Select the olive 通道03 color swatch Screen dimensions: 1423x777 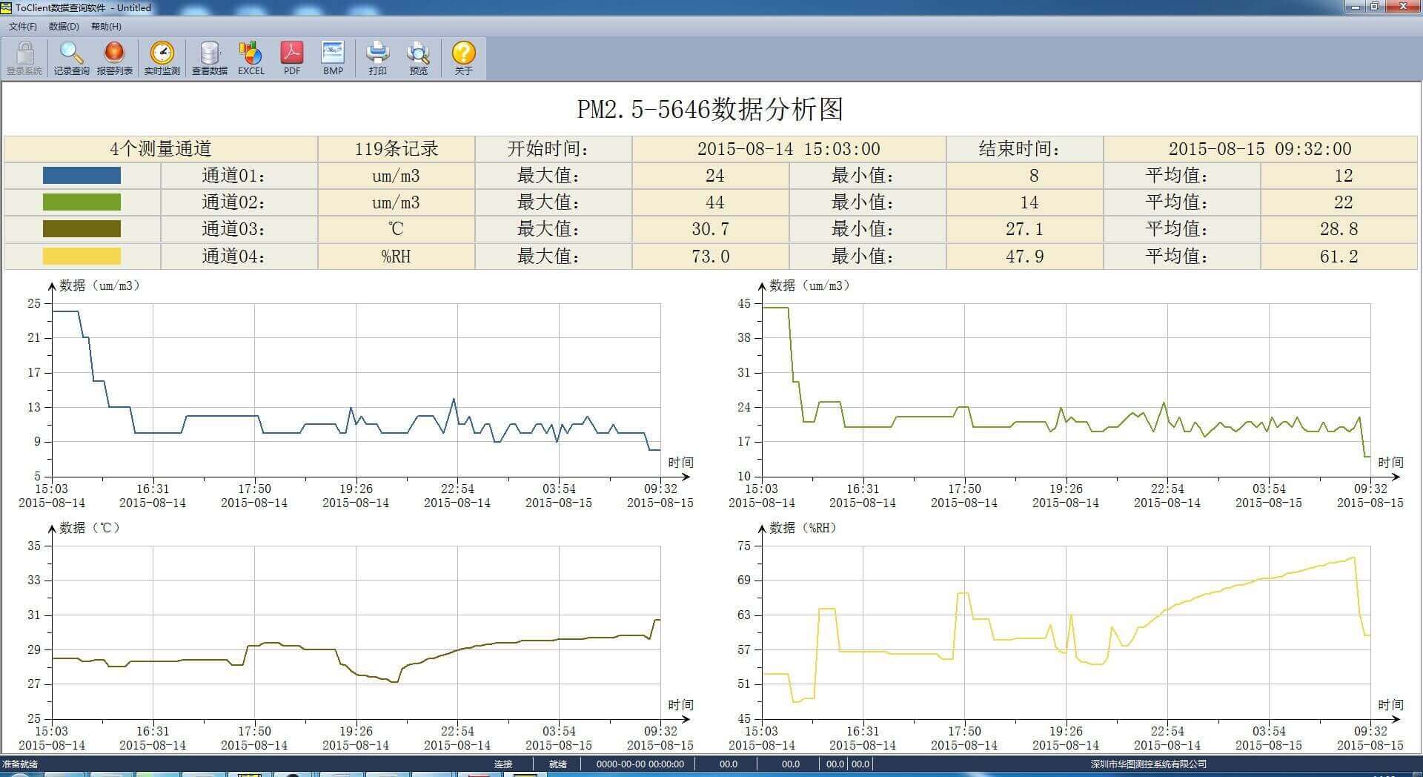[82, 229]
